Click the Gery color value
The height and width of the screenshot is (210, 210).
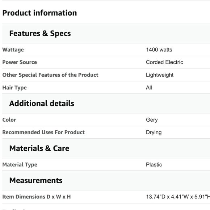[x=152, y=120]
